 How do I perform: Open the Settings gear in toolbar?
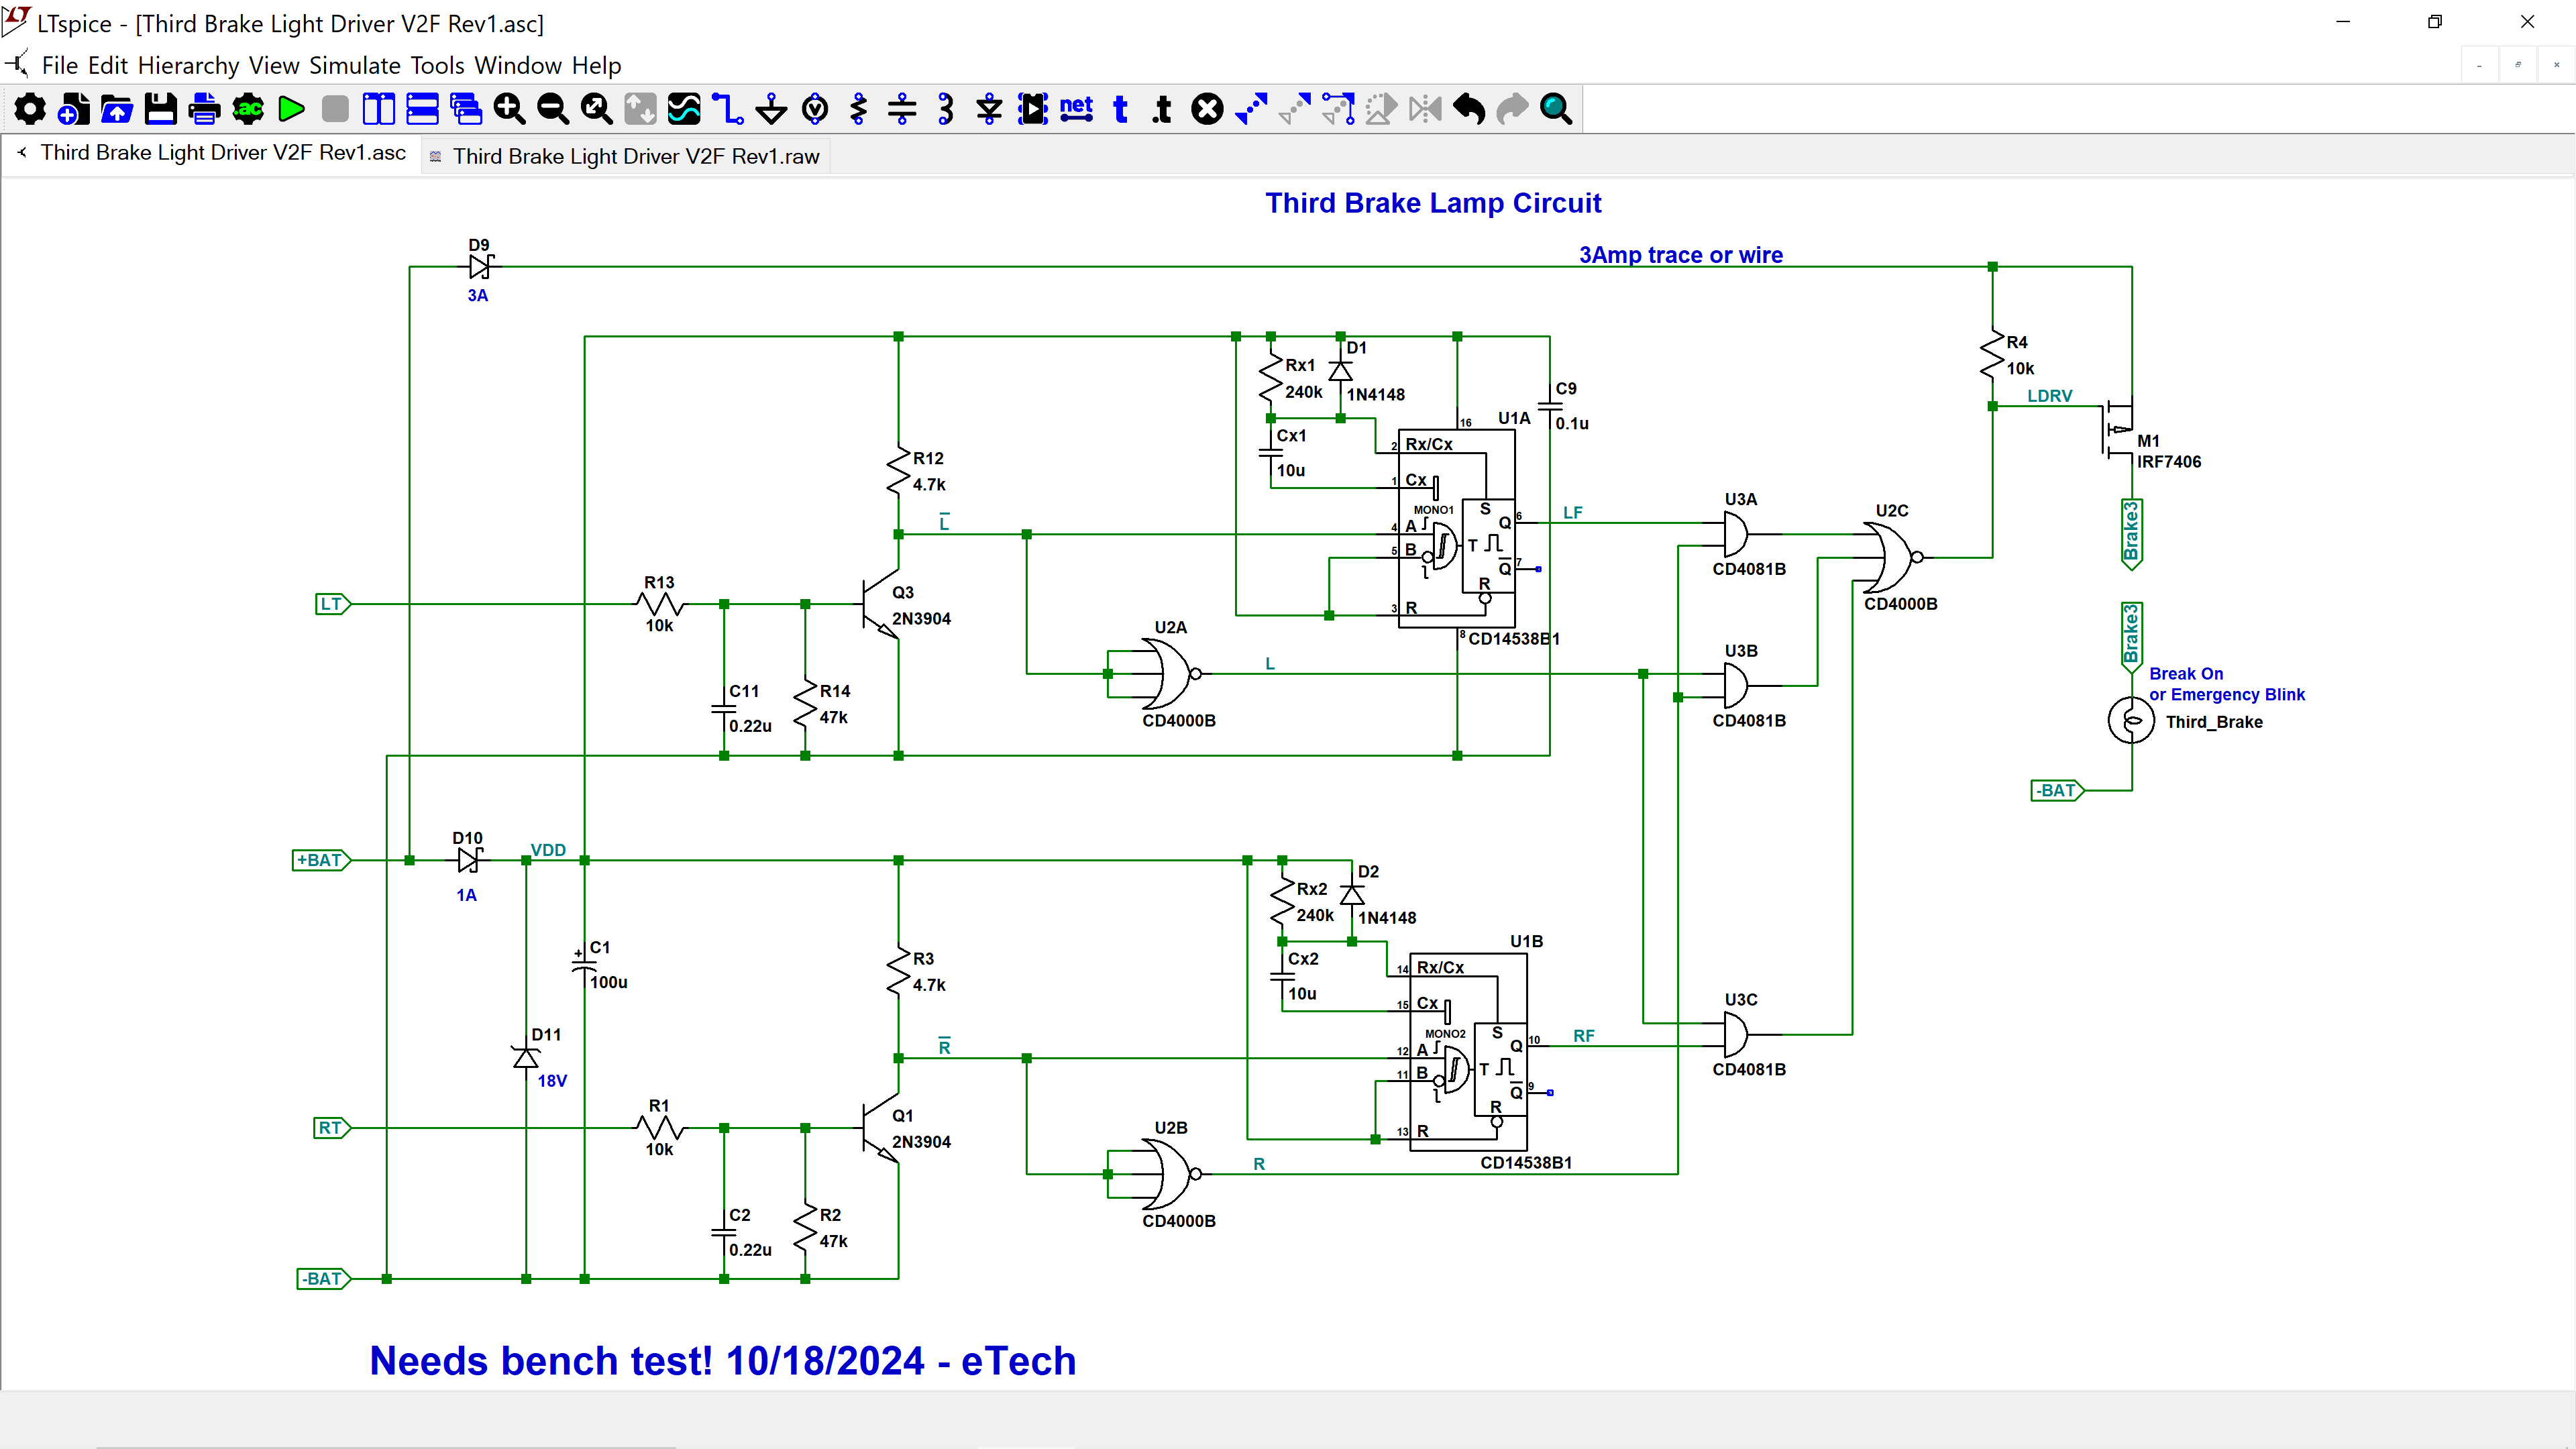point(29,109)
